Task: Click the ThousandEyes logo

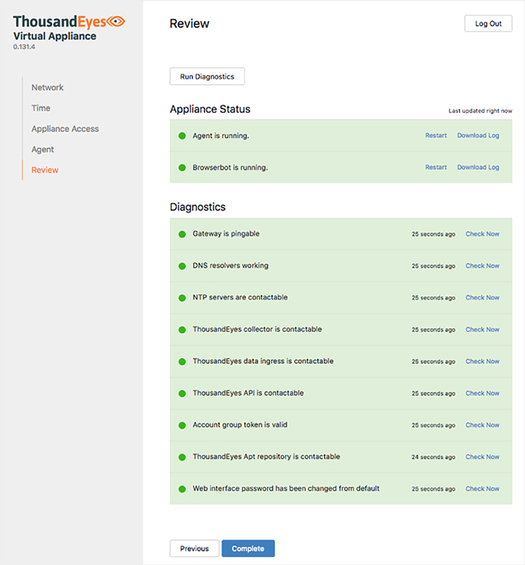Action: coord(69,22)
